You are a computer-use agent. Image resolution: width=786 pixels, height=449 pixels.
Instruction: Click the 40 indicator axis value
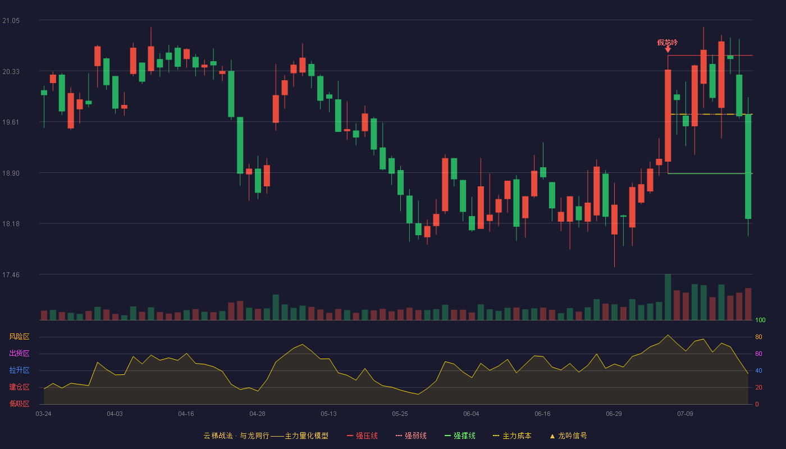[x=758, y=371]
